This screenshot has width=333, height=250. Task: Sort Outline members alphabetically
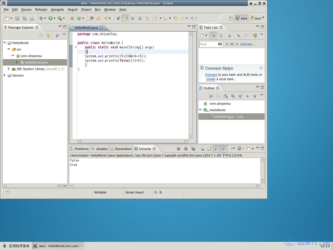coord(226,96)
